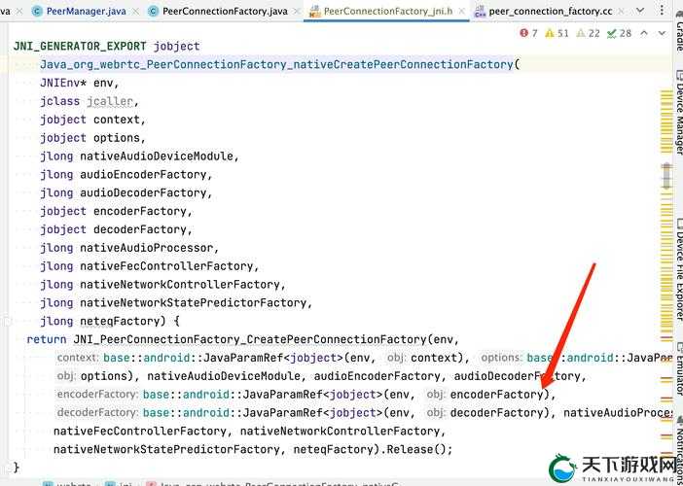Click 'jobject decoderFactory,' parameter line
The width and height of the screenshot is (683, 486).
pos(117,229)
